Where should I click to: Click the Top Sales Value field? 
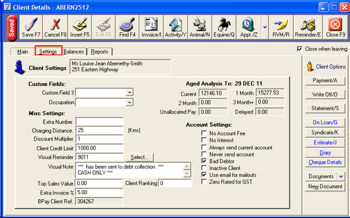pyautogui.click(x=99, y=184)
